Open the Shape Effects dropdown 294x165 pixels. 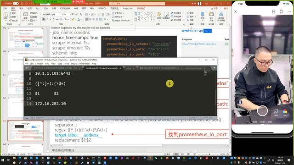point(176,20)
